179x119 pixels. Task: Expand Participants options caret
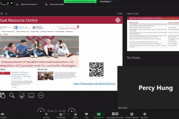tap(68, 114)
